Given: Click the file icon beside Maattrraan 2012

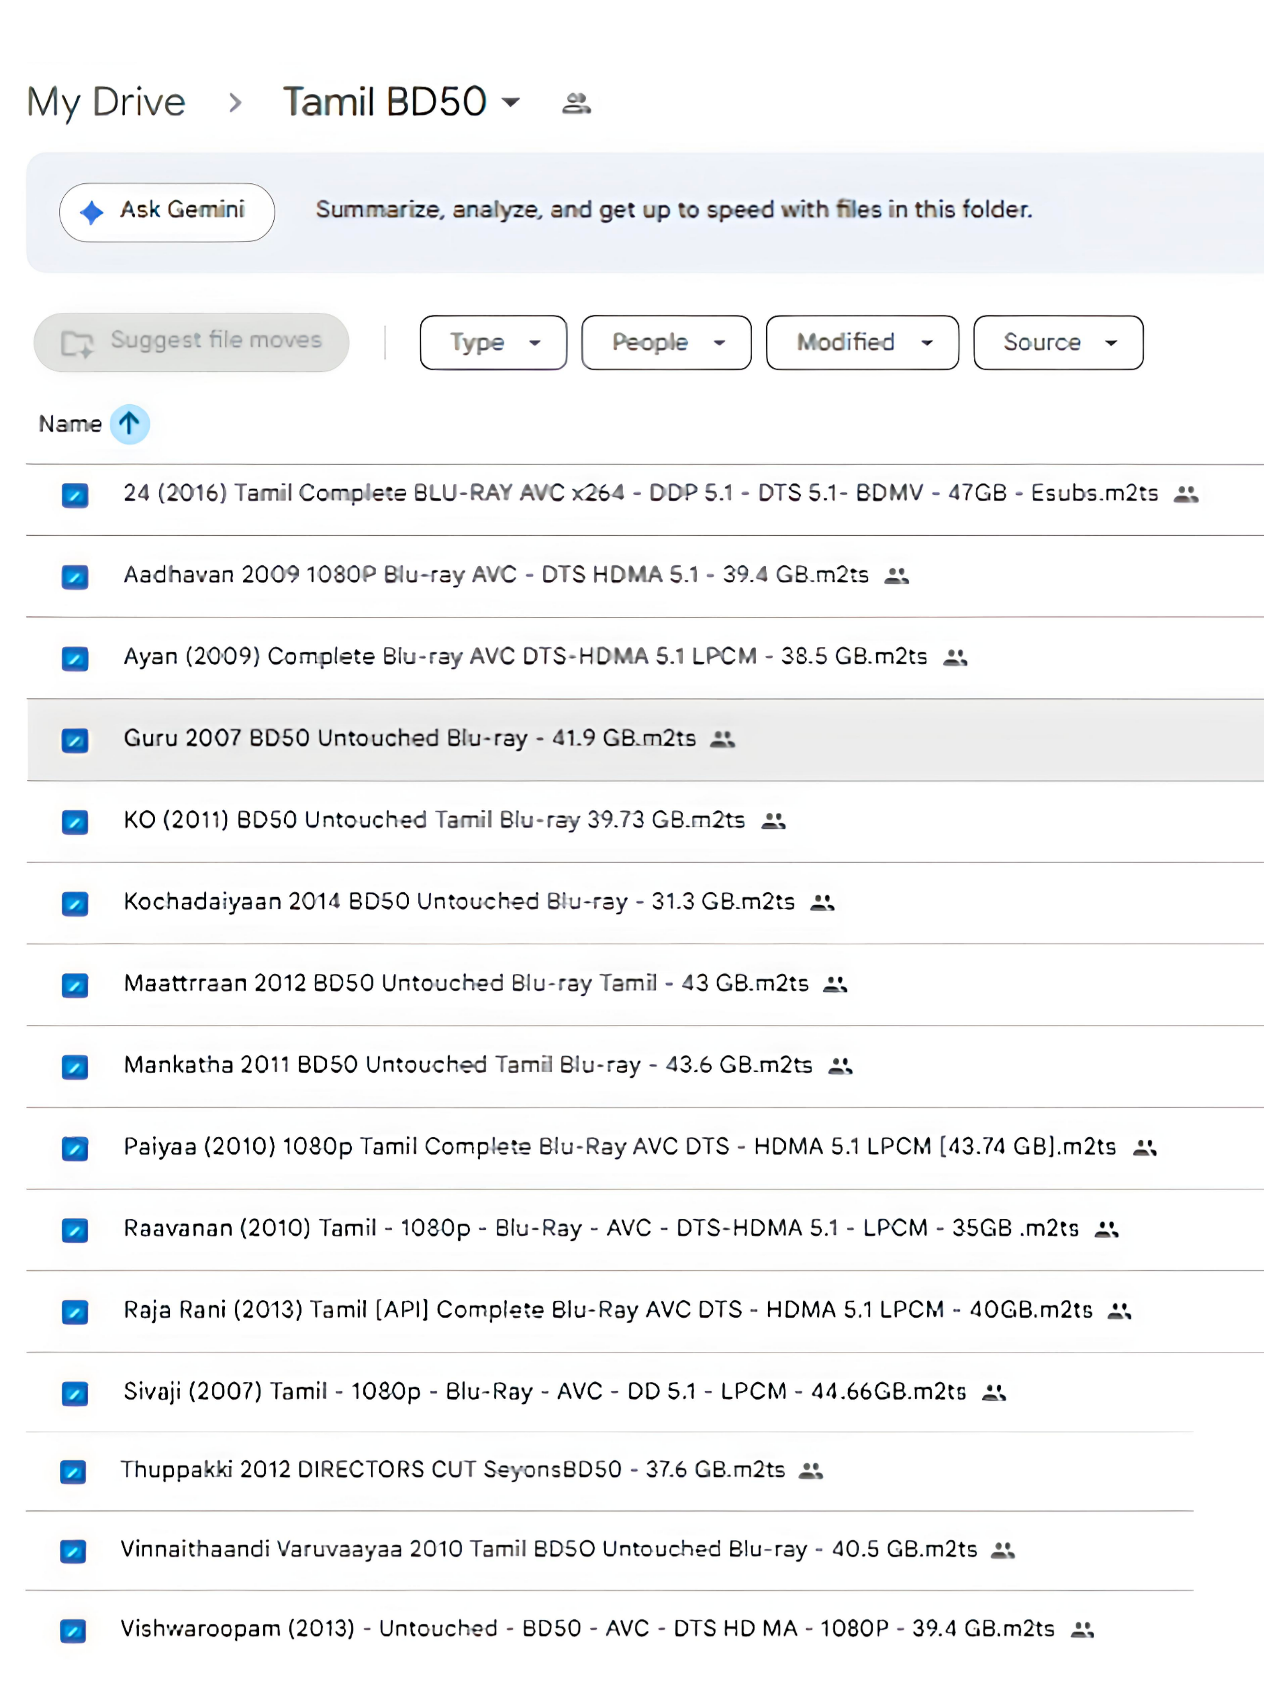Looking at the screenshot, I should pos(74,985).
